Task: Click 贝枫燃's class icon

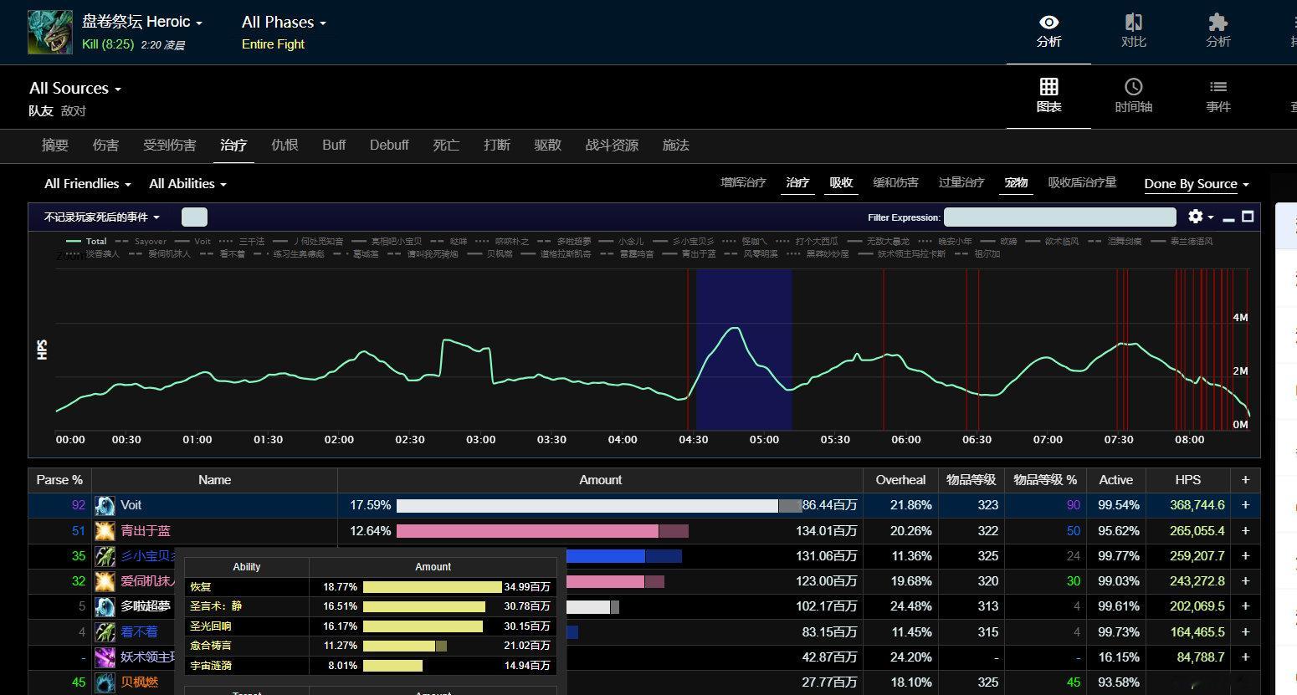Action: [105, 682]
